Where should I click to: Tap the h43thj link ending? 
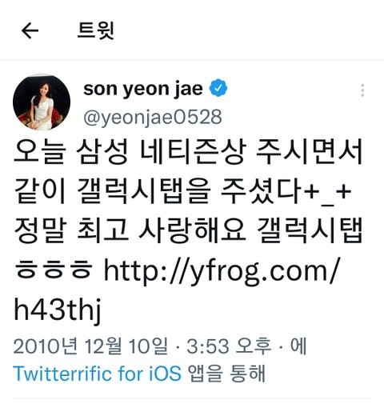coord(58,310)
